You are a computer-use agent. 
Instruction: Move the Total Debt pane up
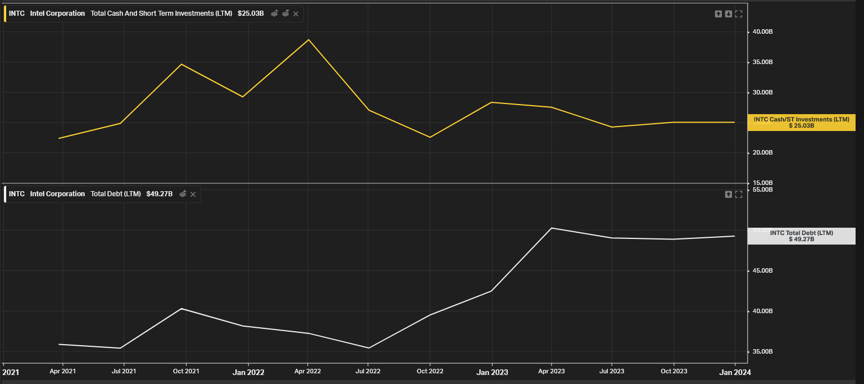click(728, 194)
